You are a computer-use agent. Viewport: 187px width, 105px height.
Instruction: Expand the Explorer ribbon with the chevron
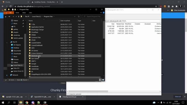tap(101, 13)
